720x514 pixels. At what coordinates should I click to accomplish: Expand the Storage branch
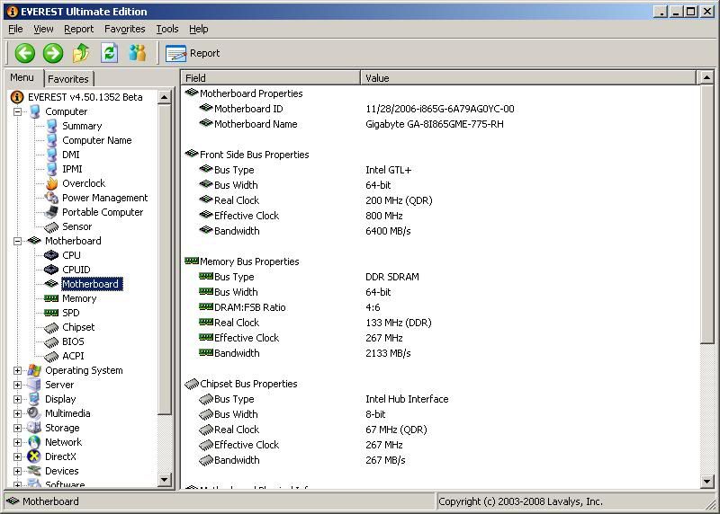[x=17, y=428]
